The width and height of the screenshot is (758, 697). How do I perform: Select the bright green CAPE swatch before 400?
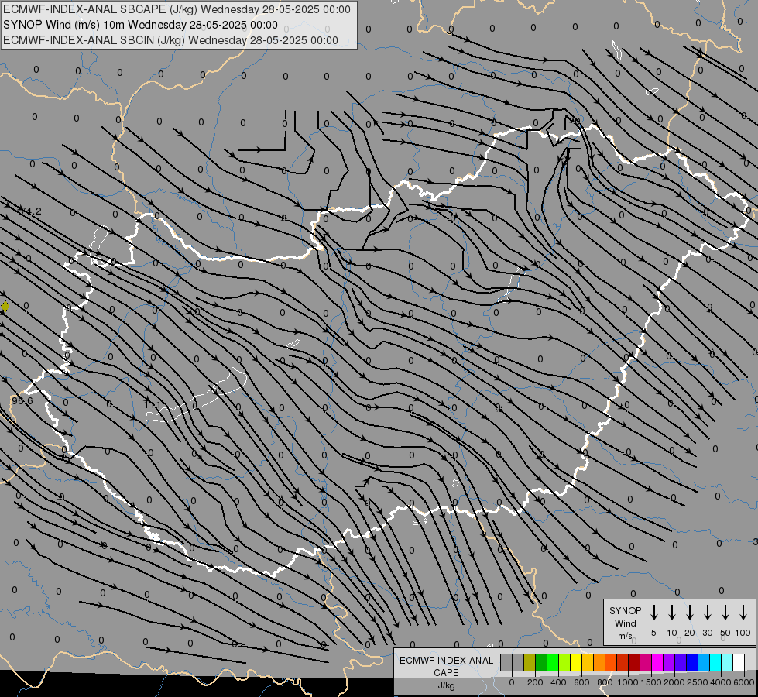(x=553, y=662)
